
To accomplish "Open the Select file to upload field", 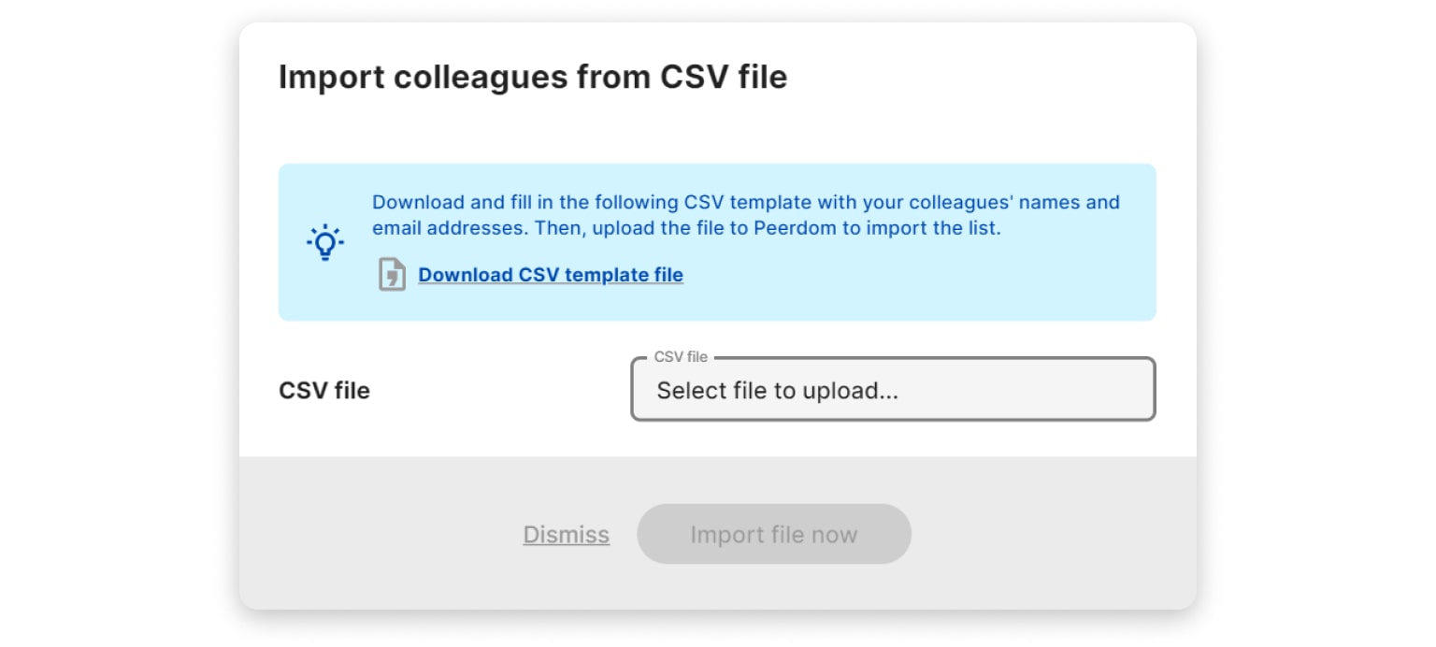I will click(893, 390).
